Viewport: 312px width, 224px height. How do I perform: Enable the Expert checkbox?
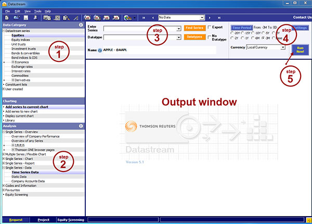pyautogui.click(x=209, y=28)
